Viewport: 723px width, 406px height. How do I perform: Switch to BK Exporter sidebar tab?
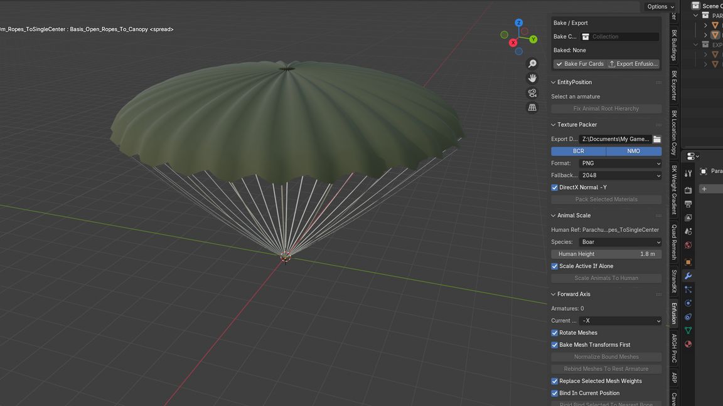coord(674,85)
